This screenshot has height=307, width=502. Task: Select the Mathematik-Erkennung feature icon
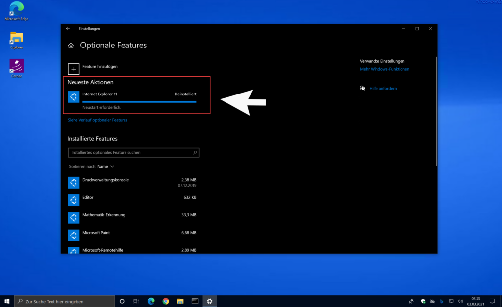tap(74, 217)
